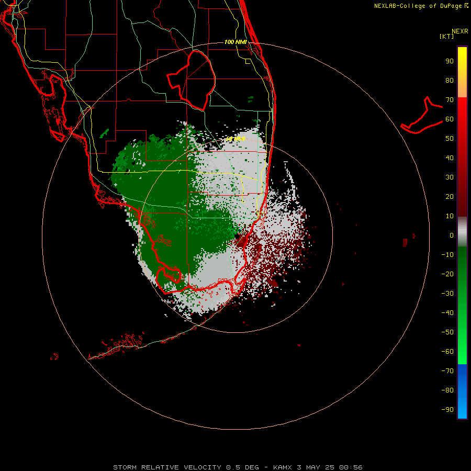The width and height of the screenshot is (471, 471).
Task: Click the Storm Relative Velocity caption text
Action: point(238,467)
